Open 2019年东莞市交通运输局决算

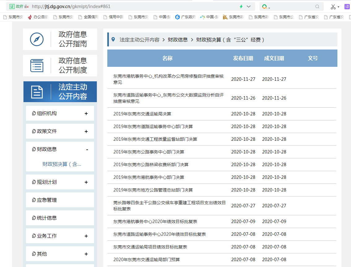point(142,114)
